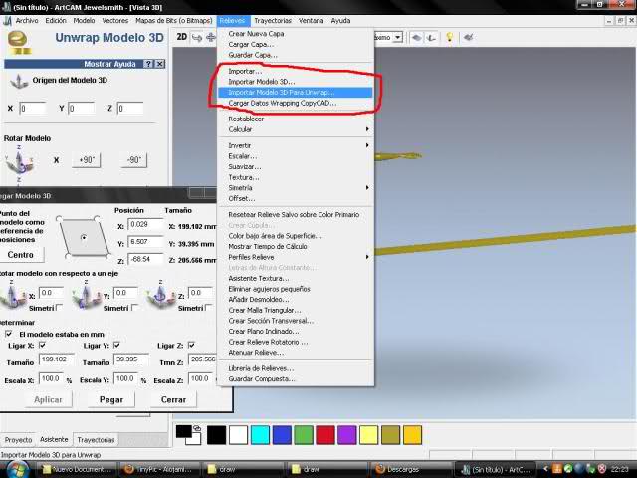Open the toolbar dropdown combo box
The width and height of the screenshot is (637, 478).
pos(398,38)
